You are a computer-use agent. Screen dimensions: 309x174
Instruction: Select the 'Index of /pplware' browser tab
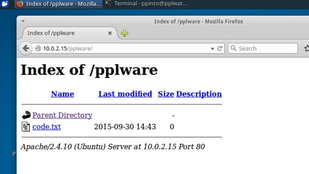(x=69, y=33)
